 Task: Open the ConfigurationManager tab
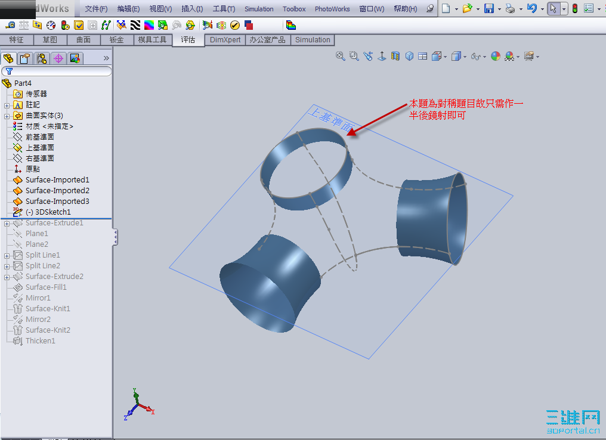[x=42, y=58]
